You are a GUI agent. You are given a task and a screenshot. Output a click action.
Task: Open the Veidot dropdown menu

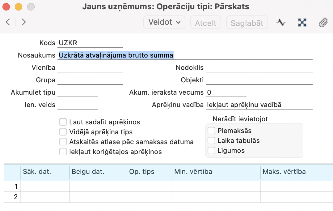click(164, 22)
